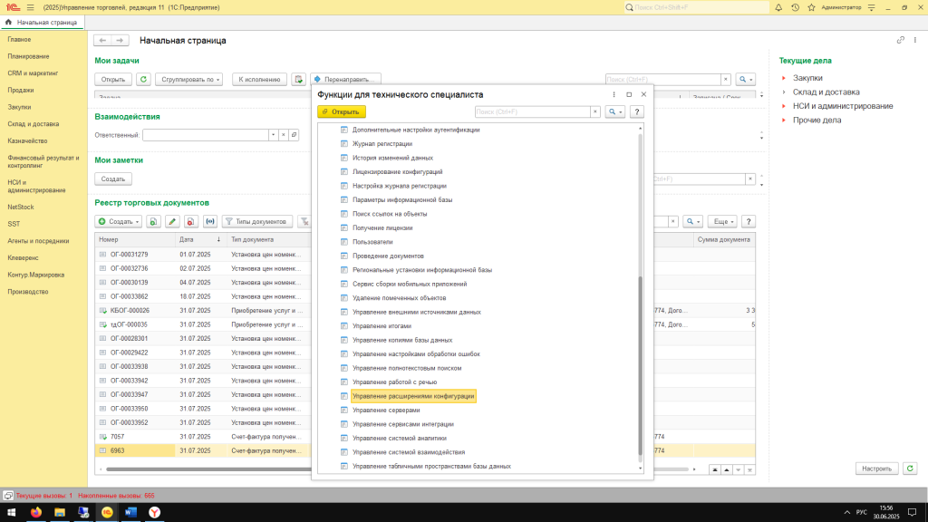Click the copy document icon beside Создать
The image size is (928, 522).
tap(153, 221)
